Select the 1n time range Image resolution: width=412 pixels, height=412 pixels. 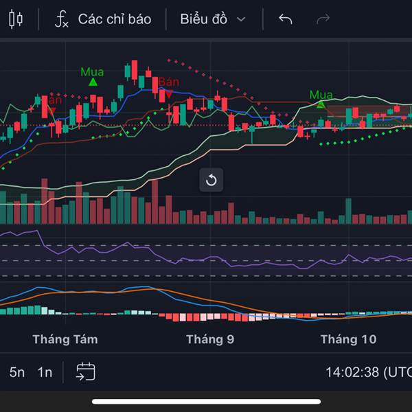[x=45, y=372]
